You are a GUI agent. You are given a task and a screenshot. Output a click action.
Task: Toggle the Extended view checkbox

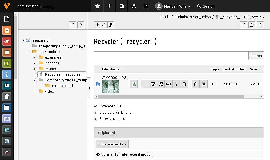click(x=96, y=106)
